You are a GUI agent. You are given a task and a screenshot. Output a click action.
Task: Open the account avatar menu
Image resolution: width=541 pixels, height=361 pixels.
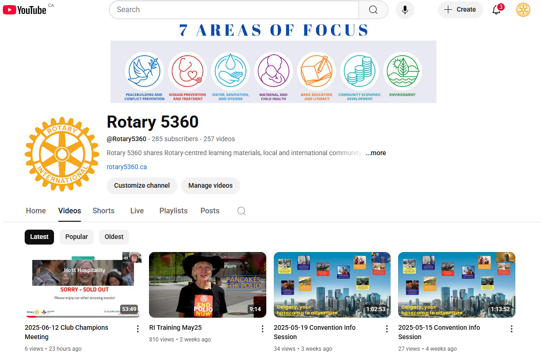(523, 10)
